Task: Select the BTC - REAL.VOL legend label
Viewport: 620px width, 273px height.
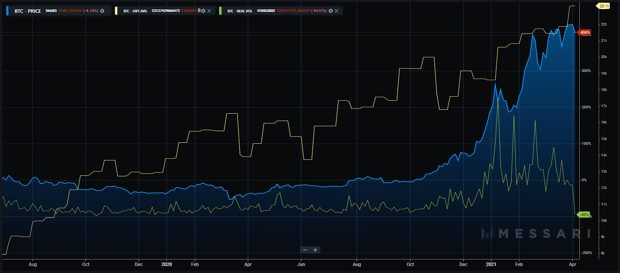Action: coord(239,11)
